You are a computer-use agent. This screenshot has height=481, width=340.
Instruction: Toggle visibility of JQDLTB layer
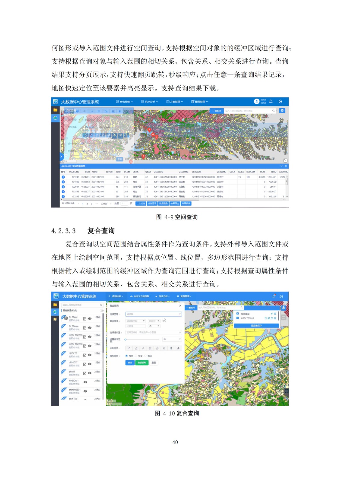pos(90,355)
